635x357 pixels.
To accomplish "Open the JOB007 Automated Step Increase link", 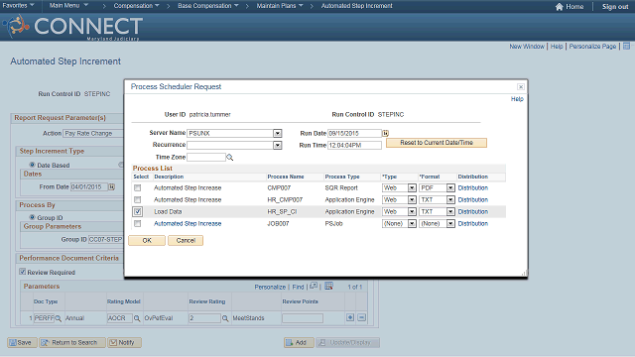I will pos(188,224).
